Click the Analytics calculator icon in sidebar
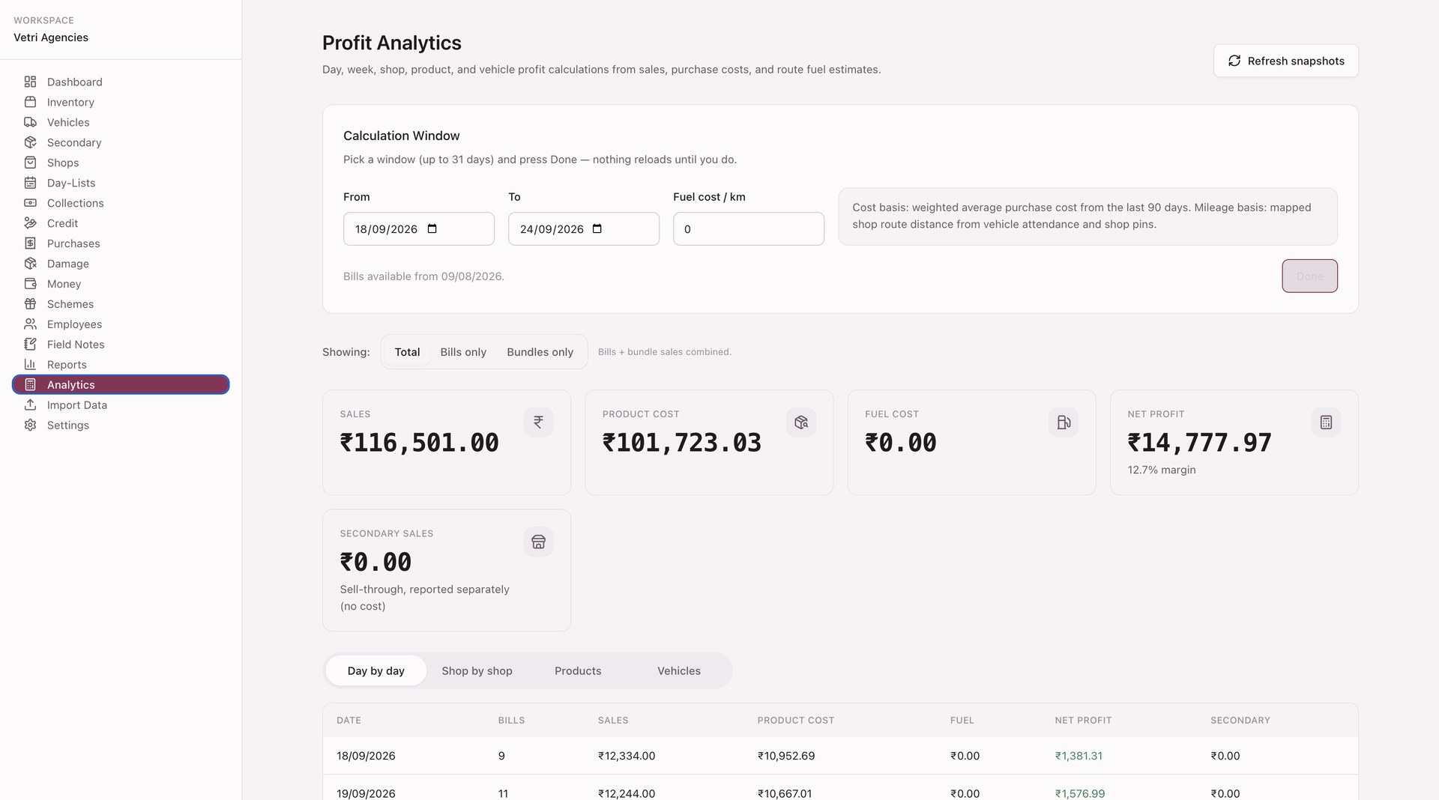 [30, 385]
